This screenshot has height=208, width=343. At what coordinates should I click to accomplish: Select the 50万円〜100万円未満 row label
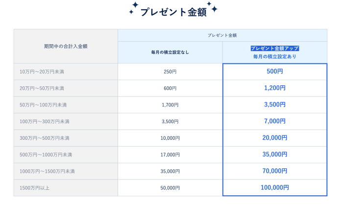point(43,105)
